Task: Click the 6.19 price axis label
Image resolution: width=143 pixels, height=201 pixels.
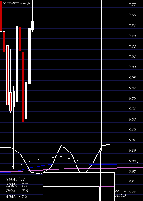Action: pos(132,150)
